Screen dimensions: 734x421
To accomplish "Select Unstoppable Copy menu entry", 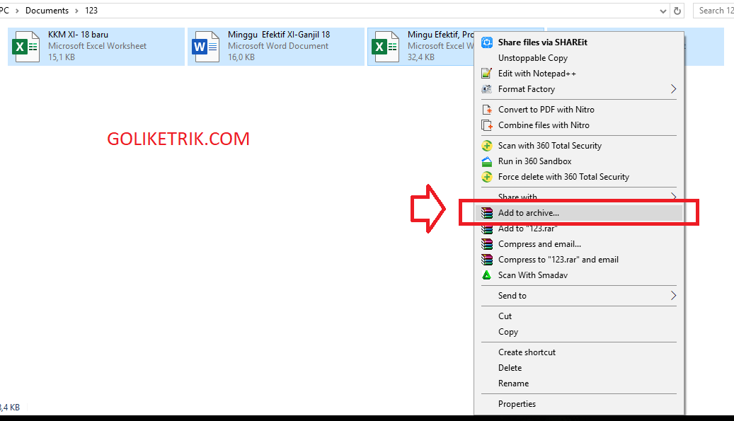I will point(578,58).
